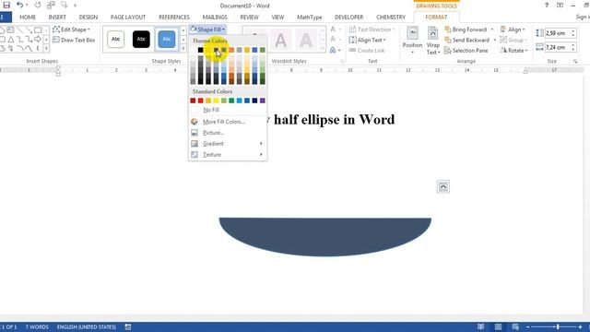
Task: Click English (United States) language indicator
Action: click(86, 326)
